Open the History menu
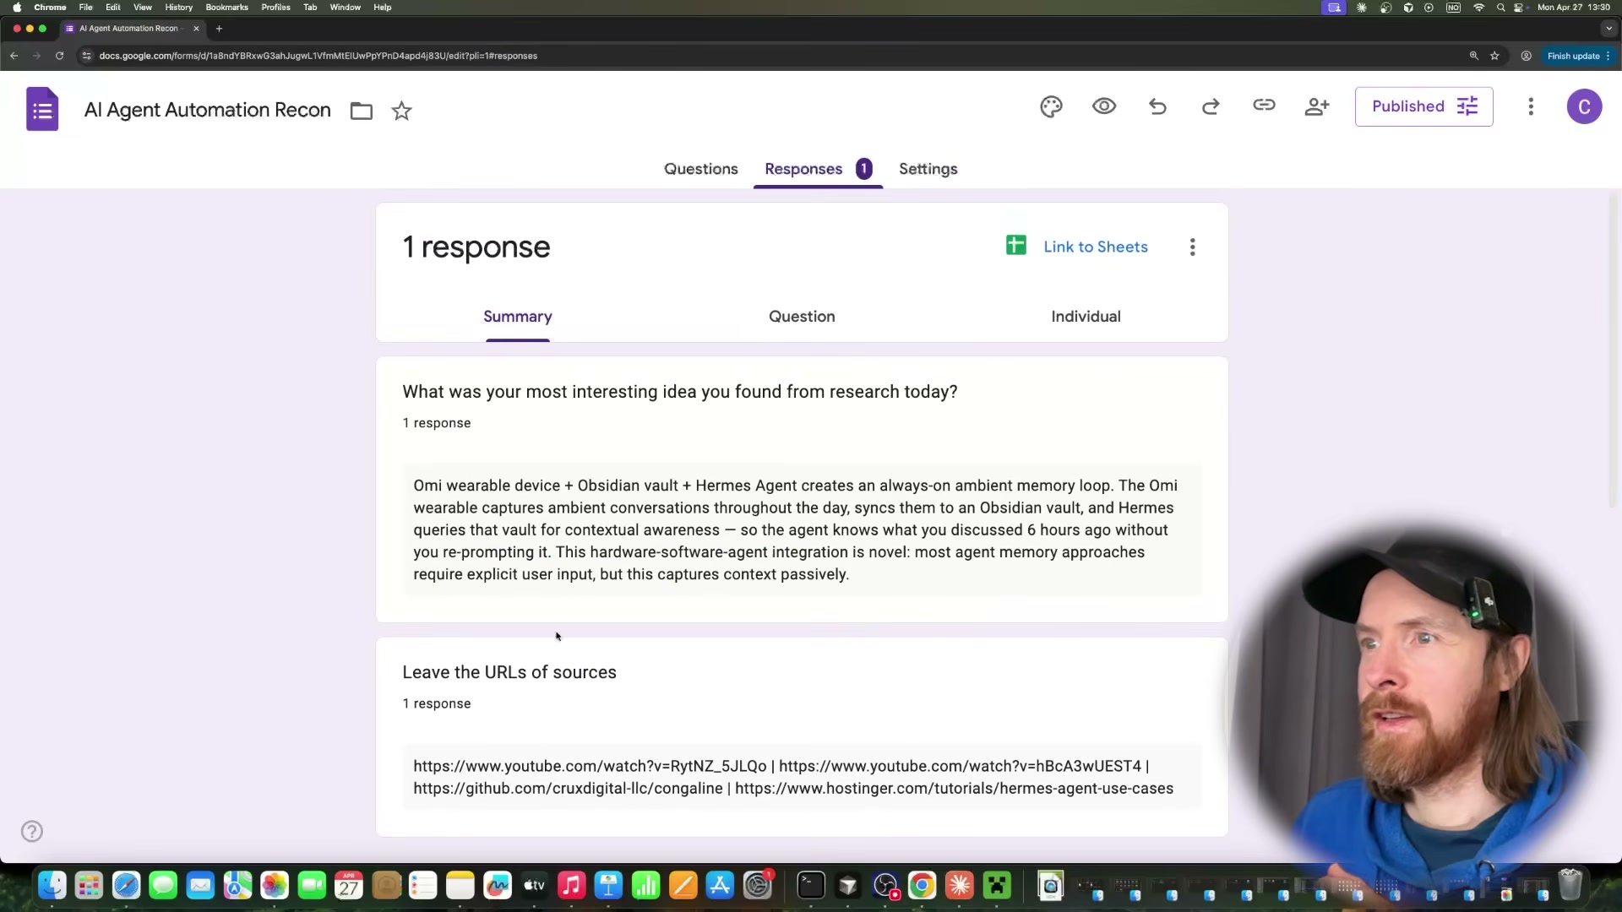 (x=178, y=8)
